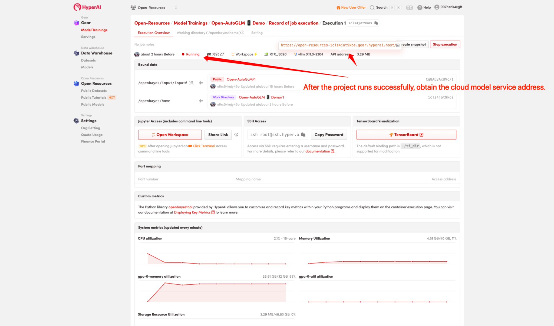Copy the execution ID 1cls4jot9kos
This screenshot has width=554, height=326.
pyautogui.click(x=376, y=23)
